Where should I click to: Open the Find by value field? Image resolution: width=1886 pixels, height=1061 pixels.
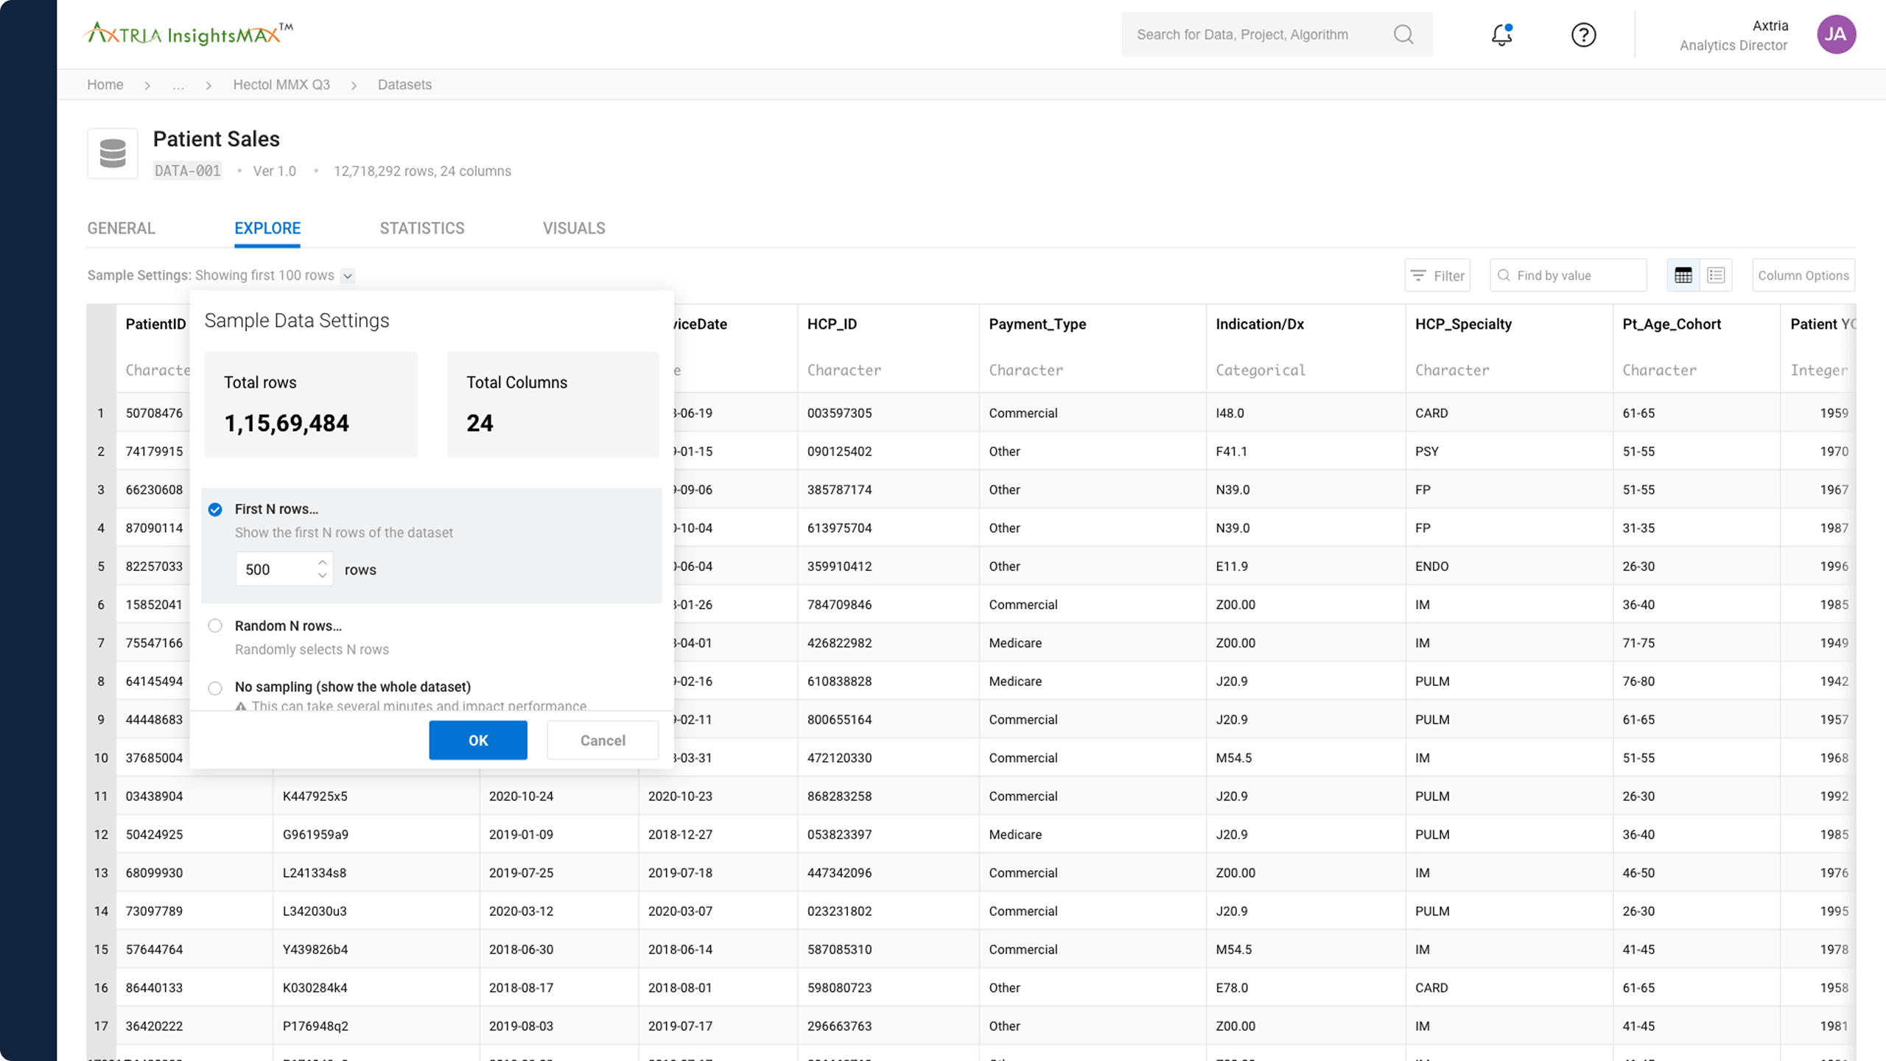point(1568,275)
